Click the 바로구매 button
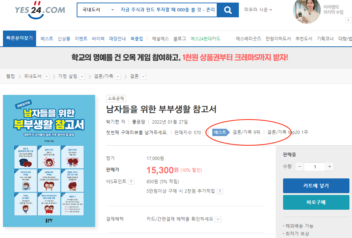This screenshot has width=352, height=238. coord(316,202)
